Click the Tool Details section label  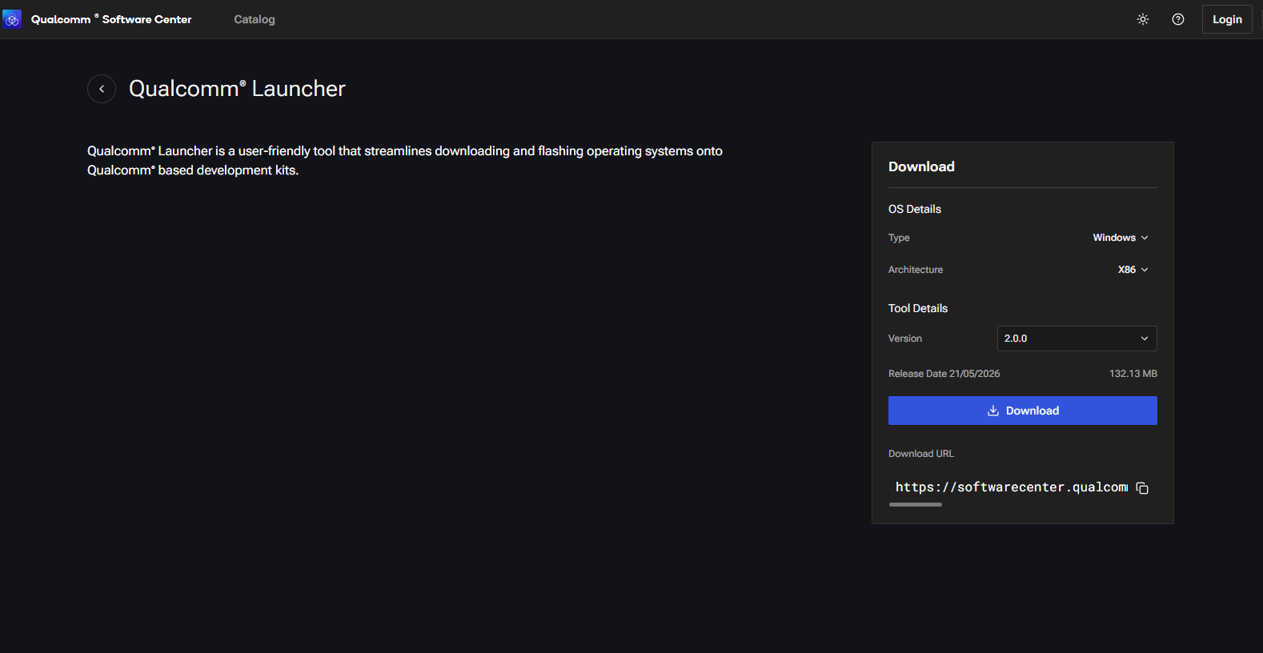point(918,308)
